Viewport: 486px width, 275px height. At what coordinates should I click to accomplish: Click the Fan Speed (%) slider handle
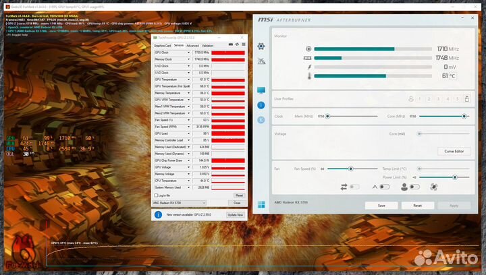pos(350,169)
